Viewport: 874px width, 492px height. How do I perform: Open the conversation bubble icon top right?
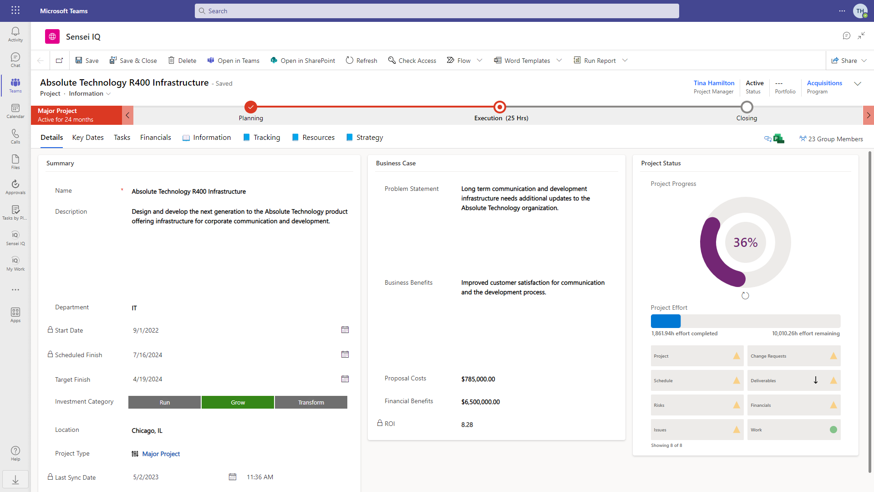pyautogui.click(x=847, y=36)
